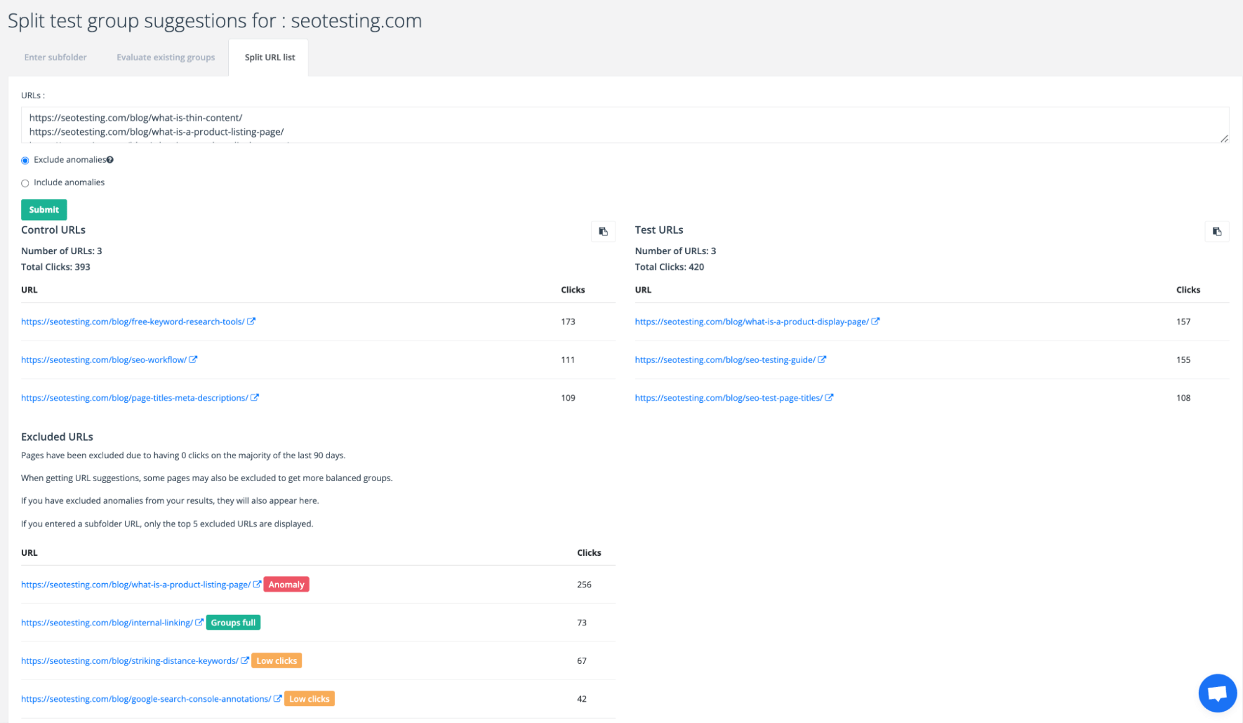Image resolution: width=1243 pixels, height=723 pixels.
Task: Open the google-search-console-annotations link
Action: 146,699
